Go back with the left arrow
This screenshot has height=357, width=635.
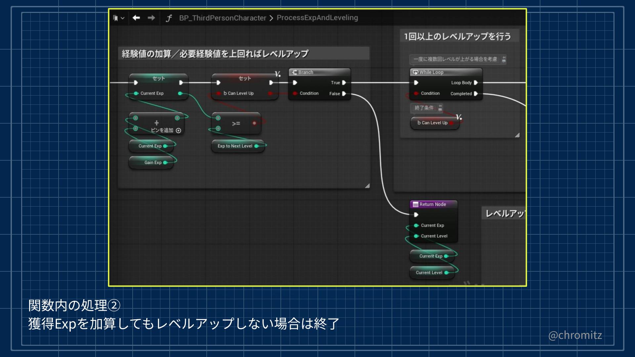136,18
